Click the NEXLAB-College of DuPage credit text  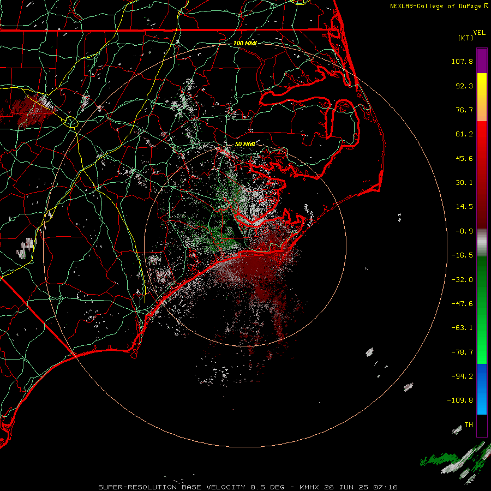pos(435,6)
